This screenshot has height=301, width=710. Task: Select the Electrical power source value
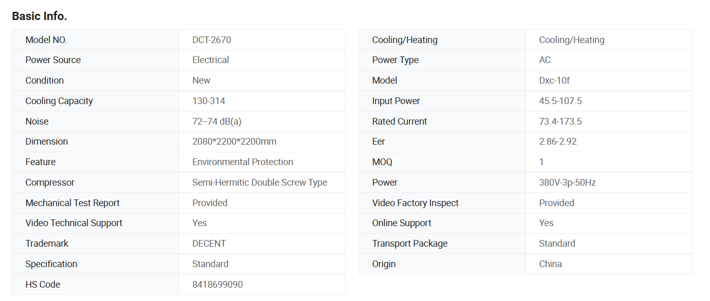211,60
